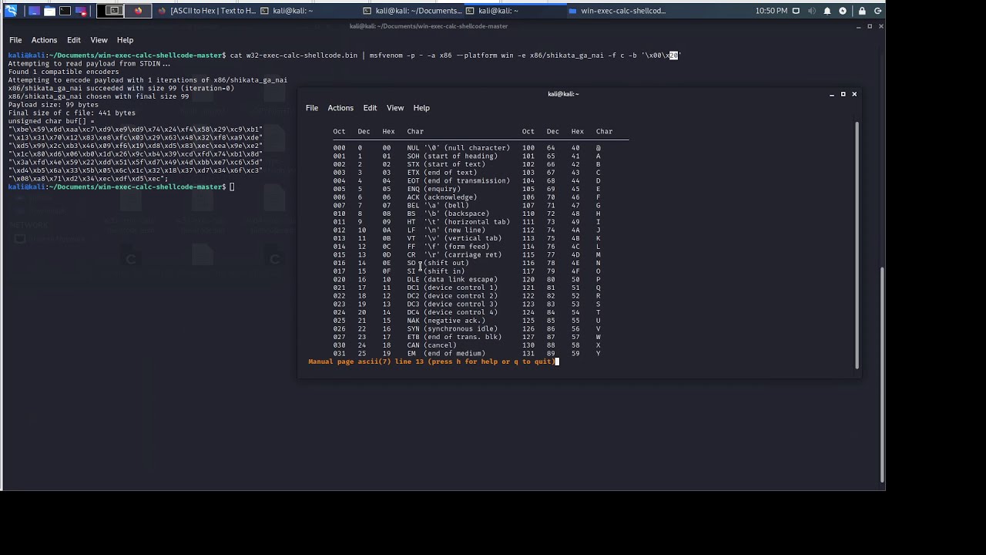The height and width of the screenshot is (555, 986).
Task: Maximize the front kali@kali: ~ terminal window
Action: pyautogui.click(x=843, y=94)
